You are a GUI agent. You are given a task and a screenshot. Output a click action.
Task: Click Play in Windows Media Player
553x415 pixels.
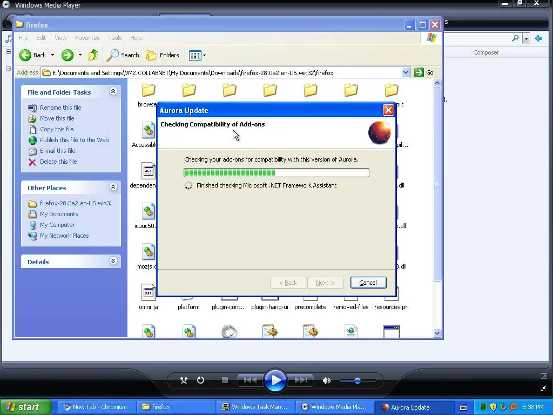coord(275,380)
